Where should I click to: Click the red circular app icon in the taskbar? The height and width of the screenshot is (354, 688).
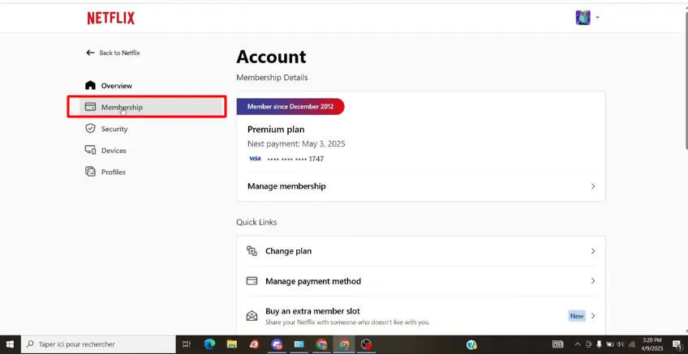(254, 344)
